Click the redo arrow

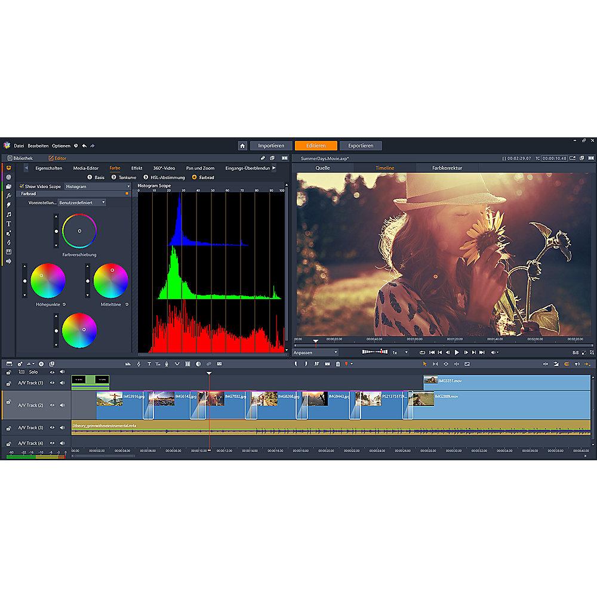click(x=92, y=146)
